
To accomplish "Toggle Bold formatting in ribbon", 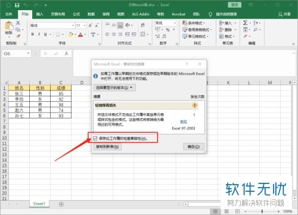I will tap(33, 35).
